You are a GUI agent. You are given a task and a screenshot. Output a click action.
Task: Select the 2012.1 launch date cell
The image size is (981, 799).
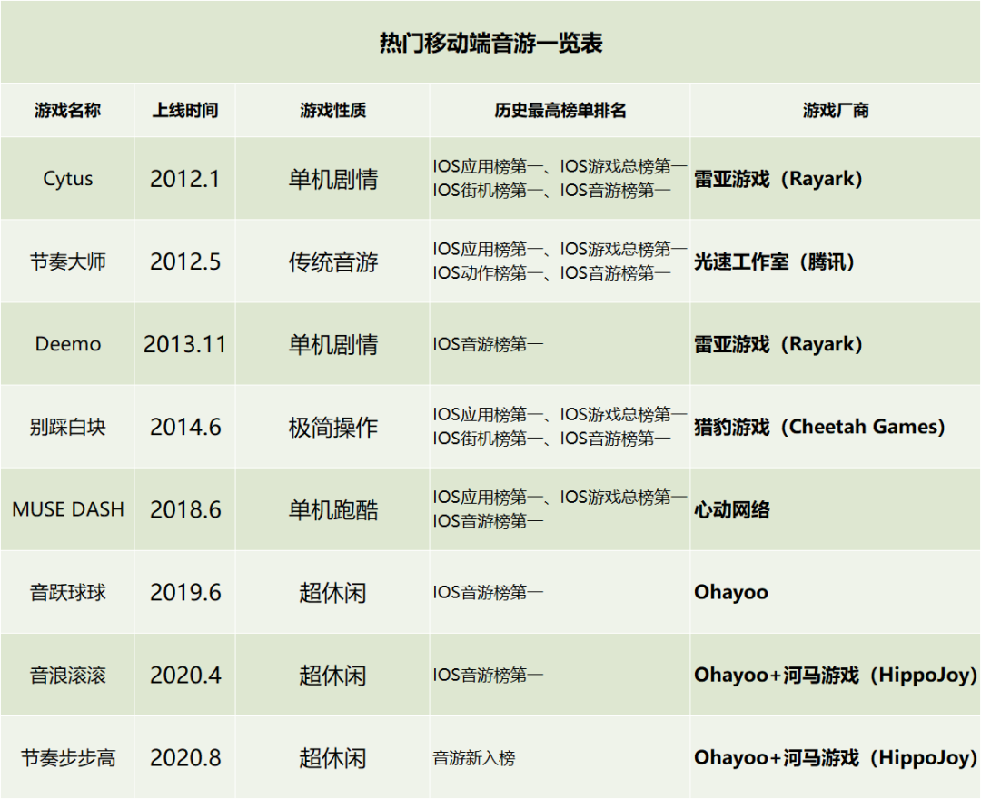click(x=185, y=179)
